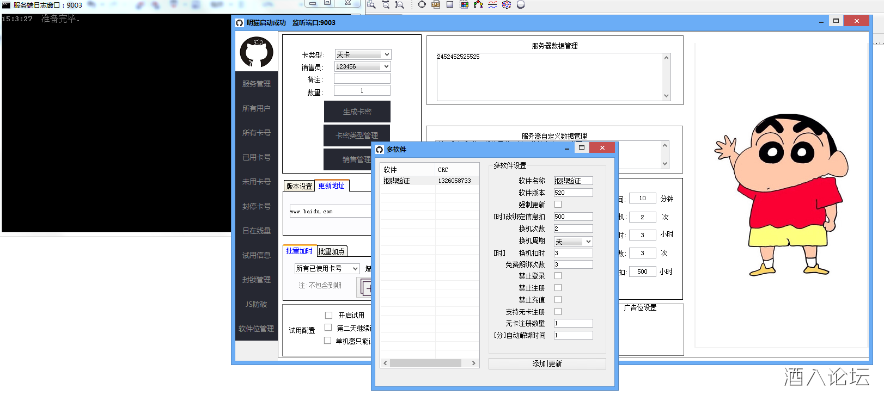Screen dimensions: 884x401
Task: Click right arrow of software list scrollbar
Action: [x=473, y=363]
